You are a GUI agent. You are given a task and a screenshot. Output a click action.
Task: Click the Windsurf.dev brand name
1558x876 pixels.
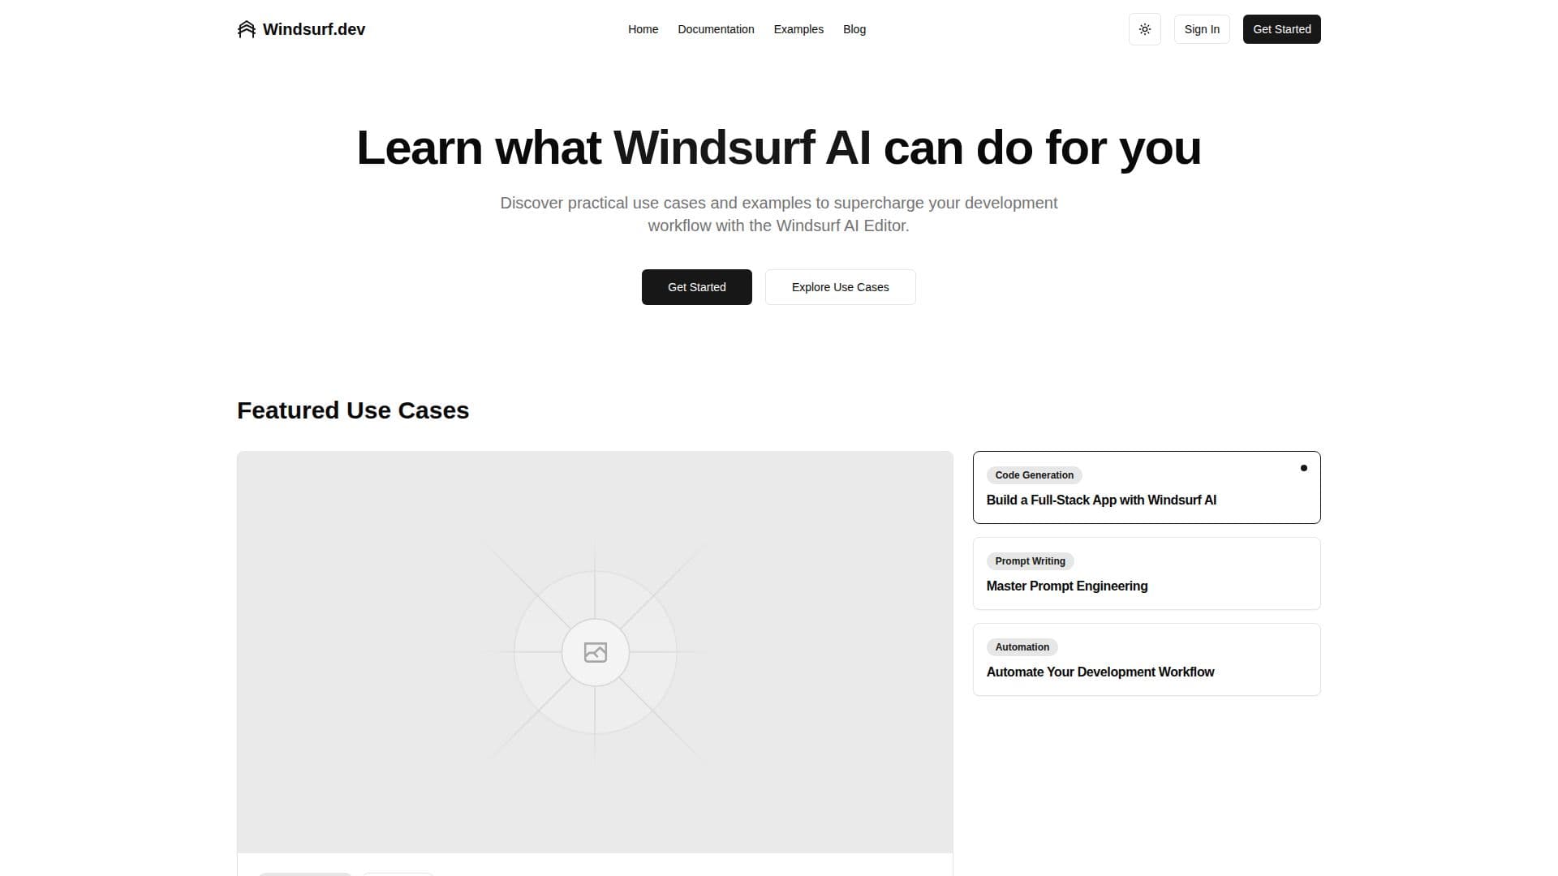pyautogui.click(x=314, y=29)
